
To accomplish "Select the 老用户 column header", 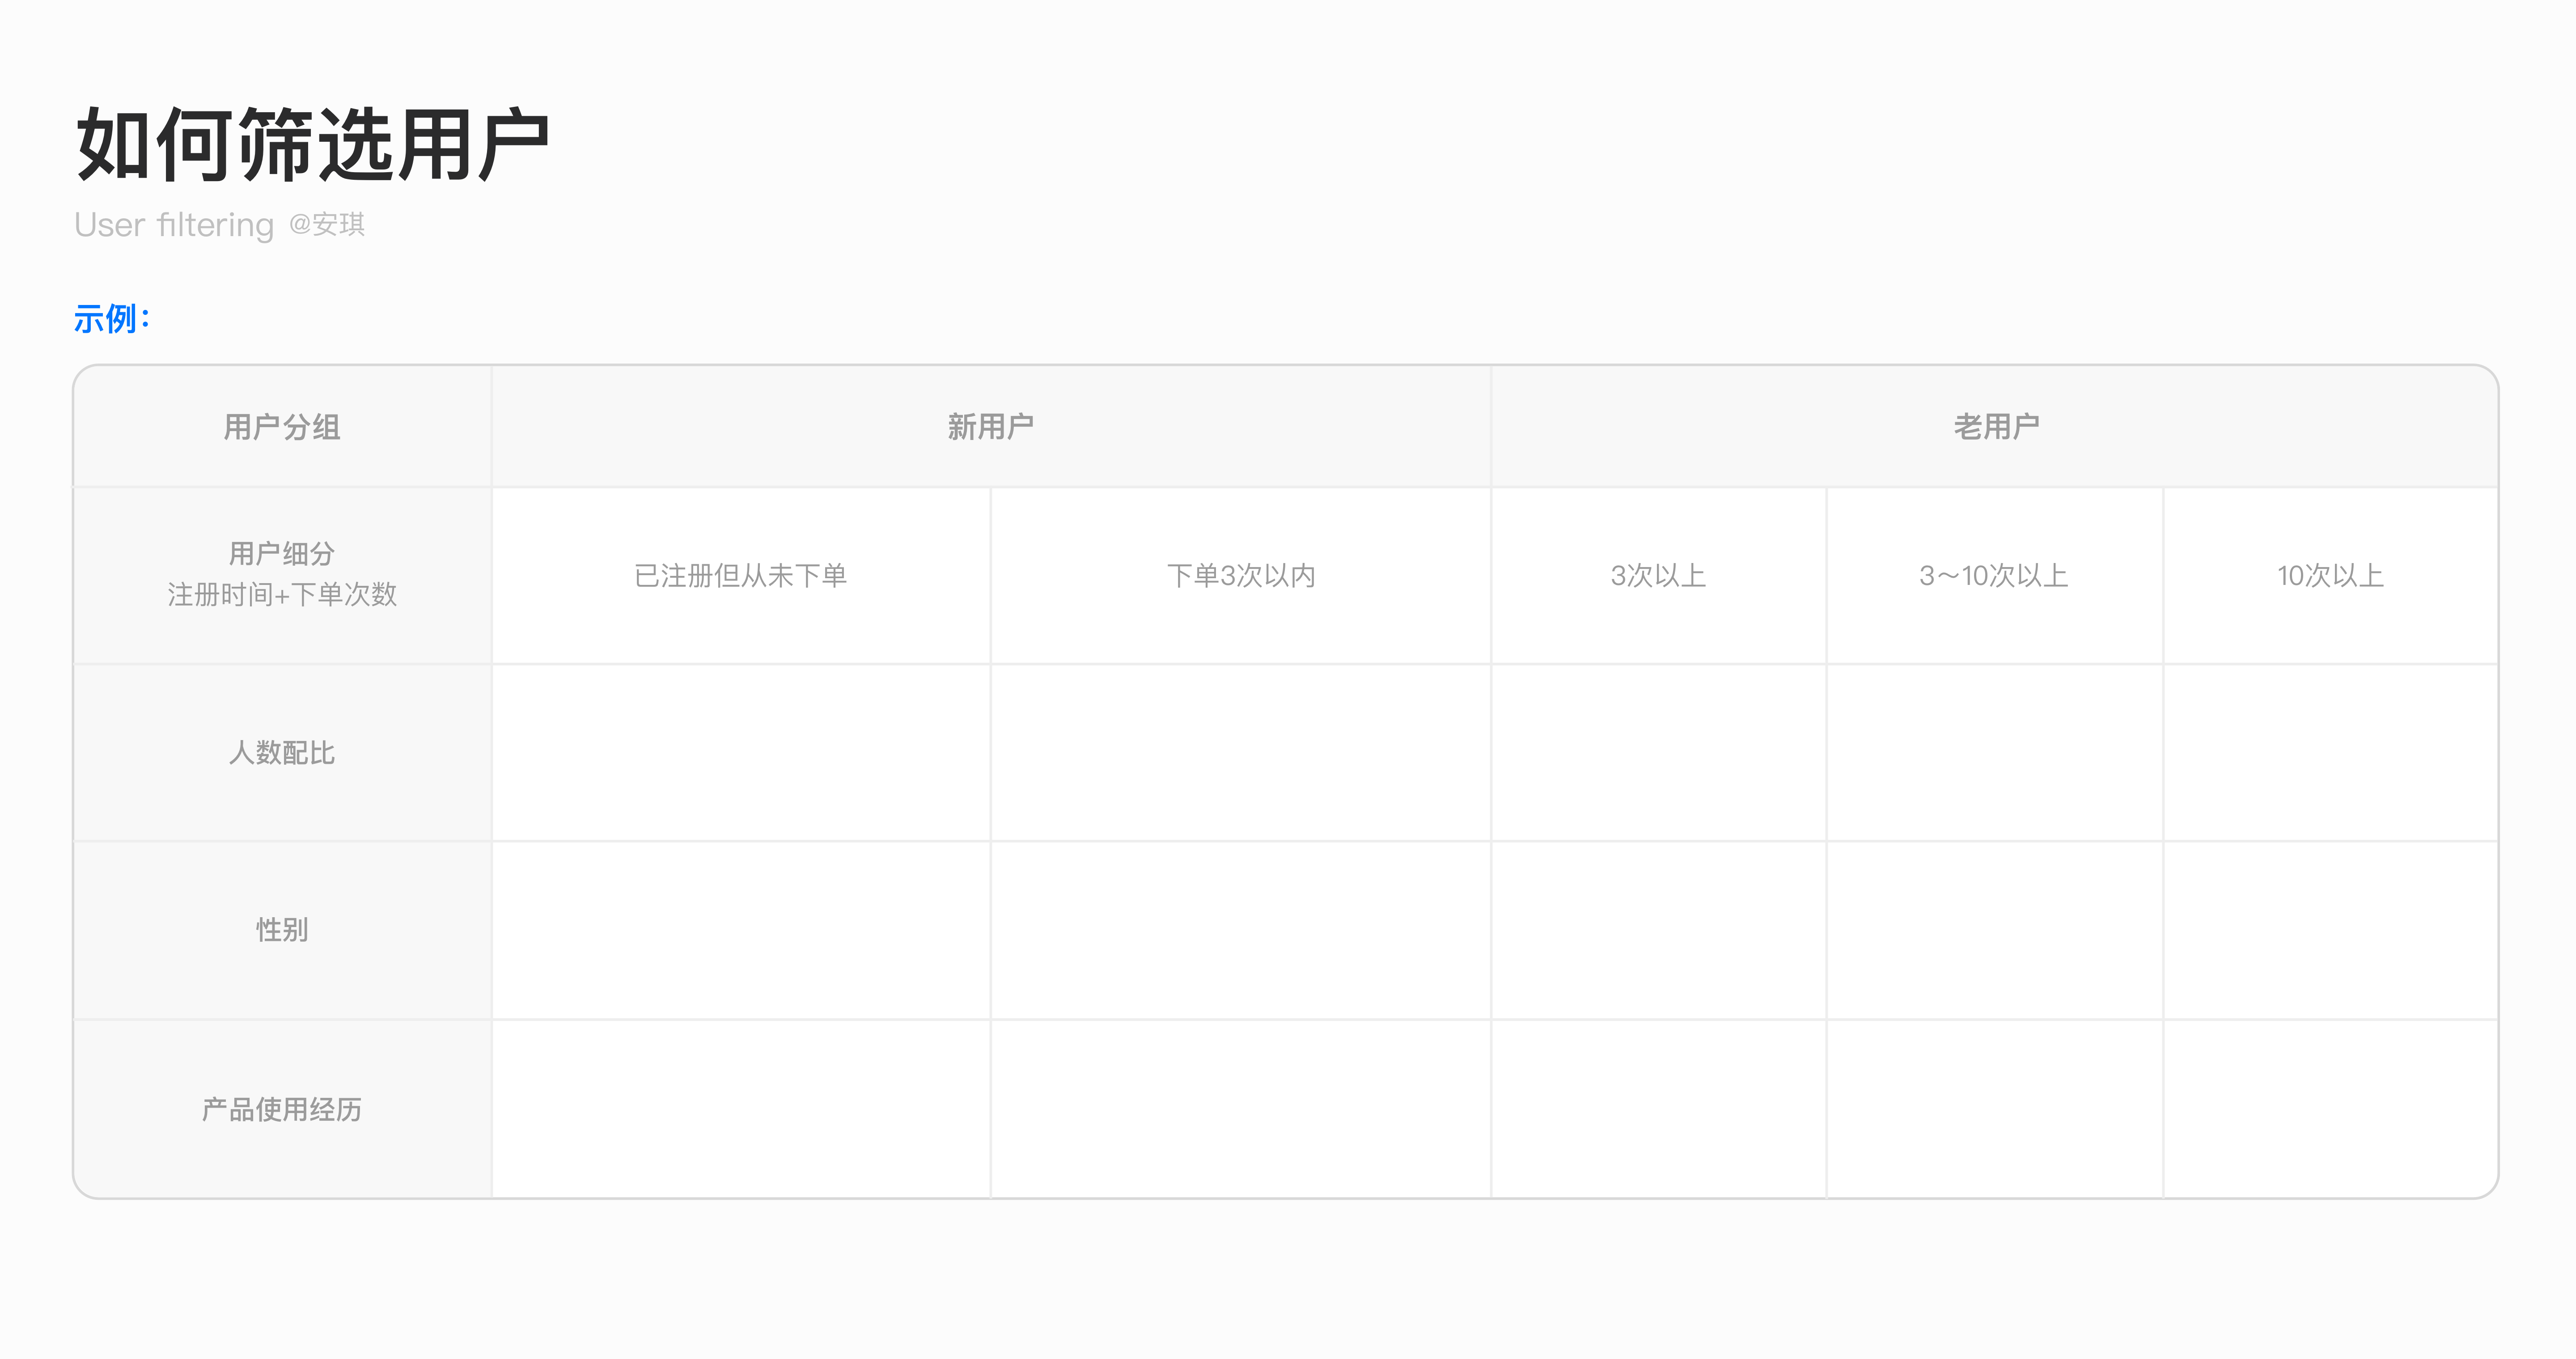I will coord(1996,427).
